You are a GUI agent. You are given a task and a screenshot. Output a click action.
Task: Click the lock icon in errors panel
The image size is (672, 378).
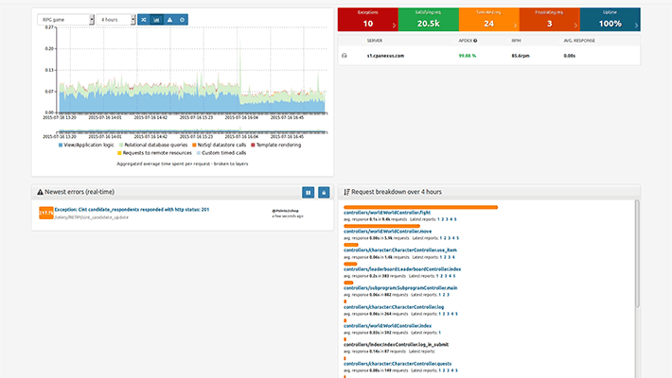coord(324,192)
